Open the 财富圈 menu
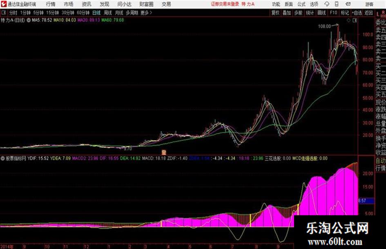This screenshot has height=249, width=386. click(x=146, y=4)
